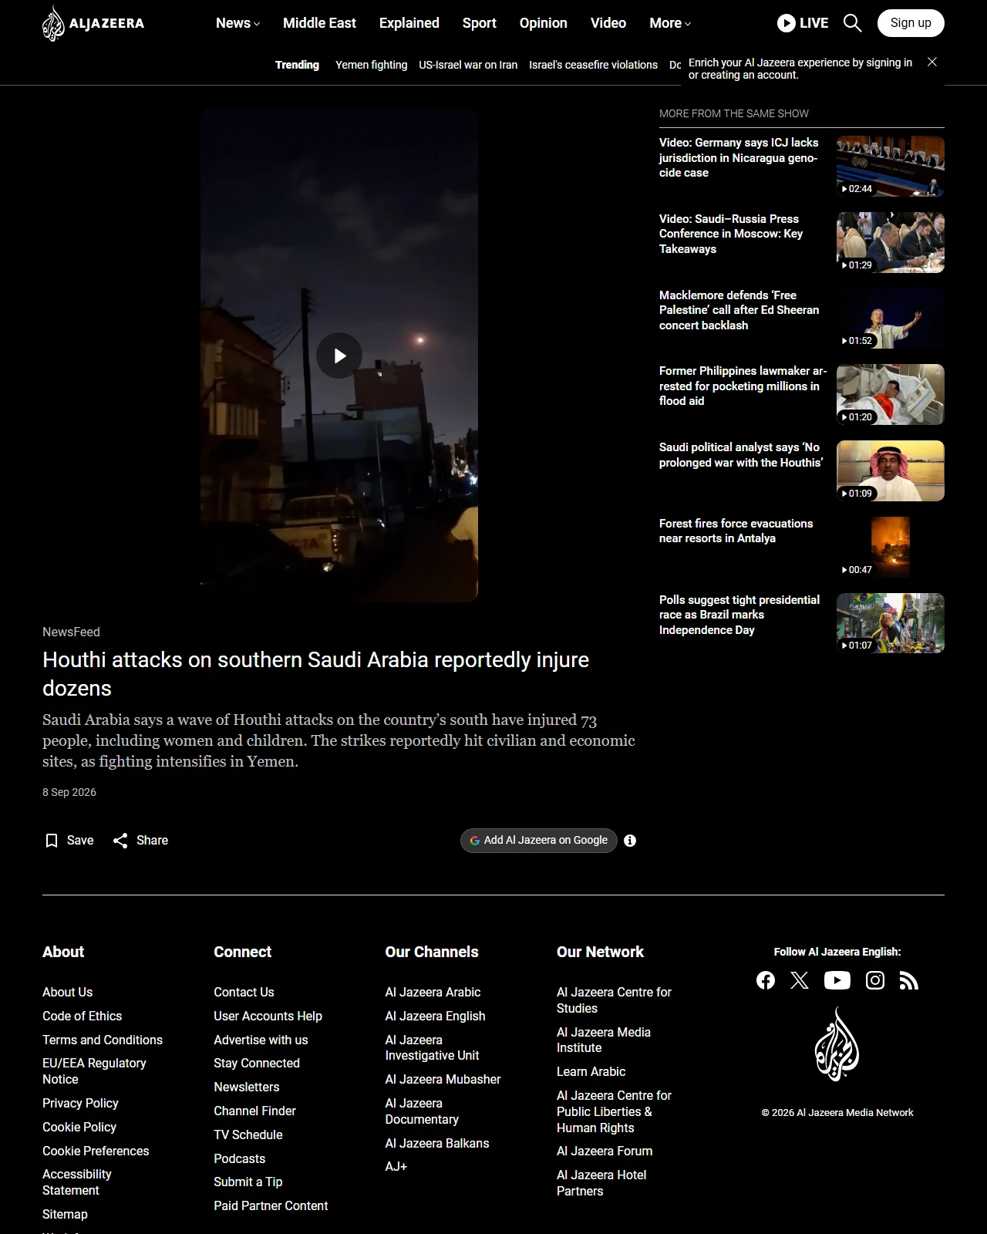Open Al Jazeera X profile icon
987x1234 pixels.
click(x=800, y=980)
